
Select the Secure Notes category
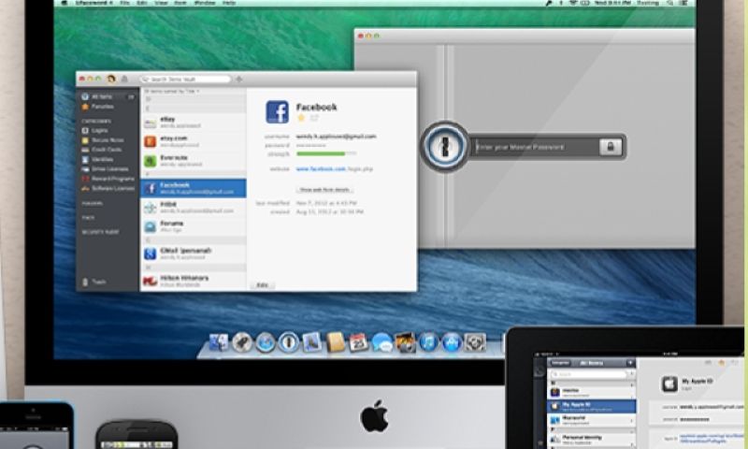[x=103, y=139]
